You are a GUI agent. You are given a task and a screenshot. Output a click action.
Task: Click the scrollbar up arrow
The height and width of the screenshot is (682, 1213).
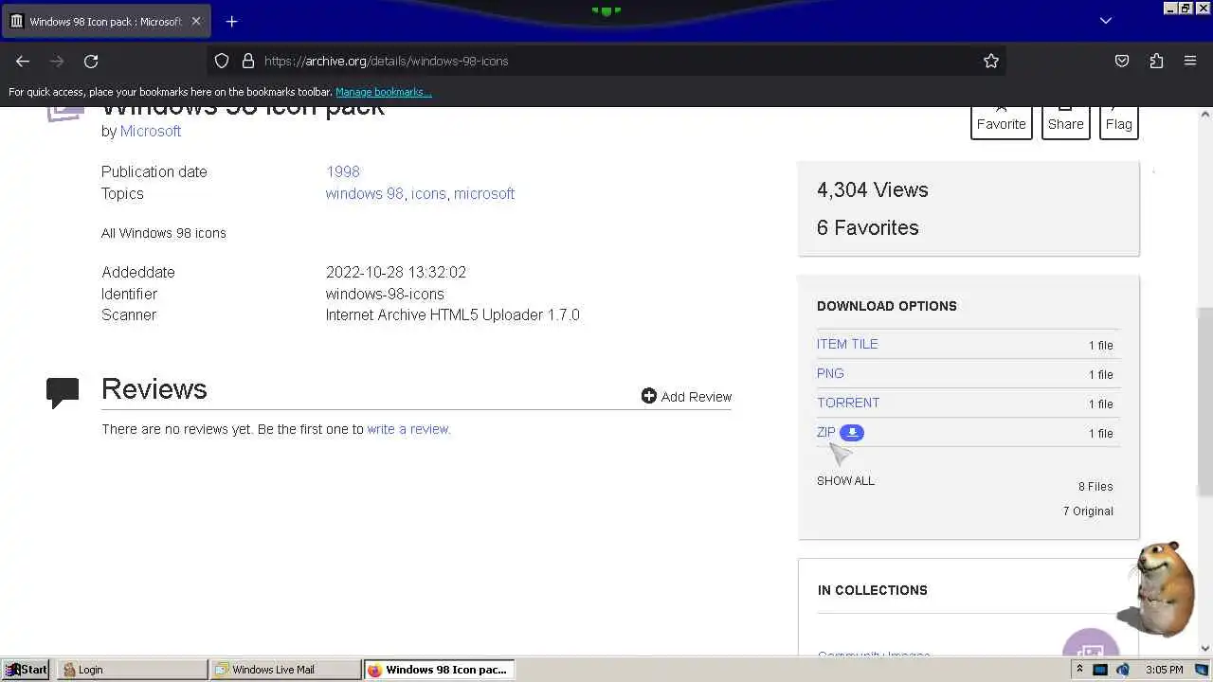pos(1205,114)
